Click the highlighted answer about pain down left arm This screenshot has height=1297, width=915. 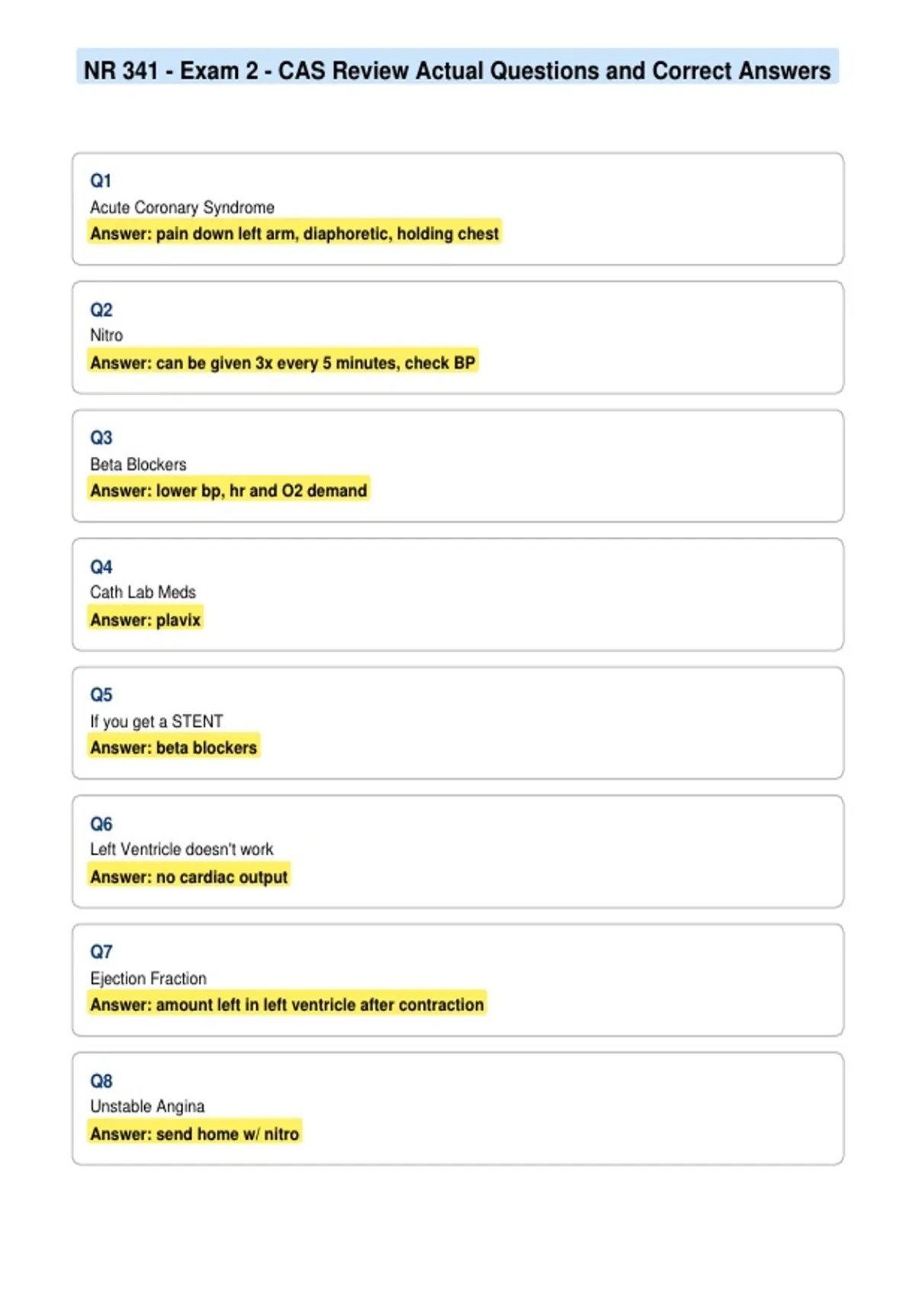point(294,233)
